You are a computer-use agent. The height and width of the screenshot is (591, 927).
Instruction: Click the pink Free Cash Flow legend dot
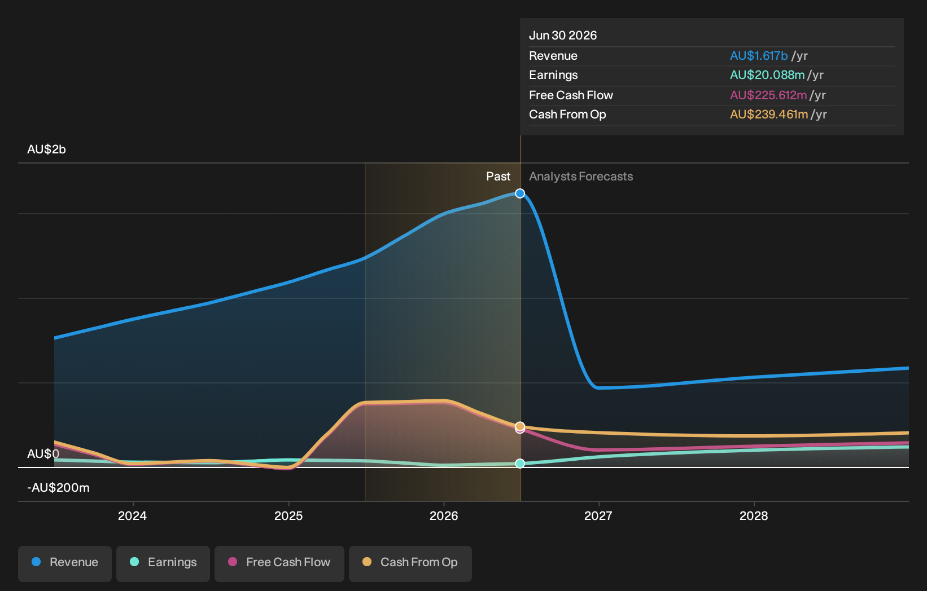point(233,562)
